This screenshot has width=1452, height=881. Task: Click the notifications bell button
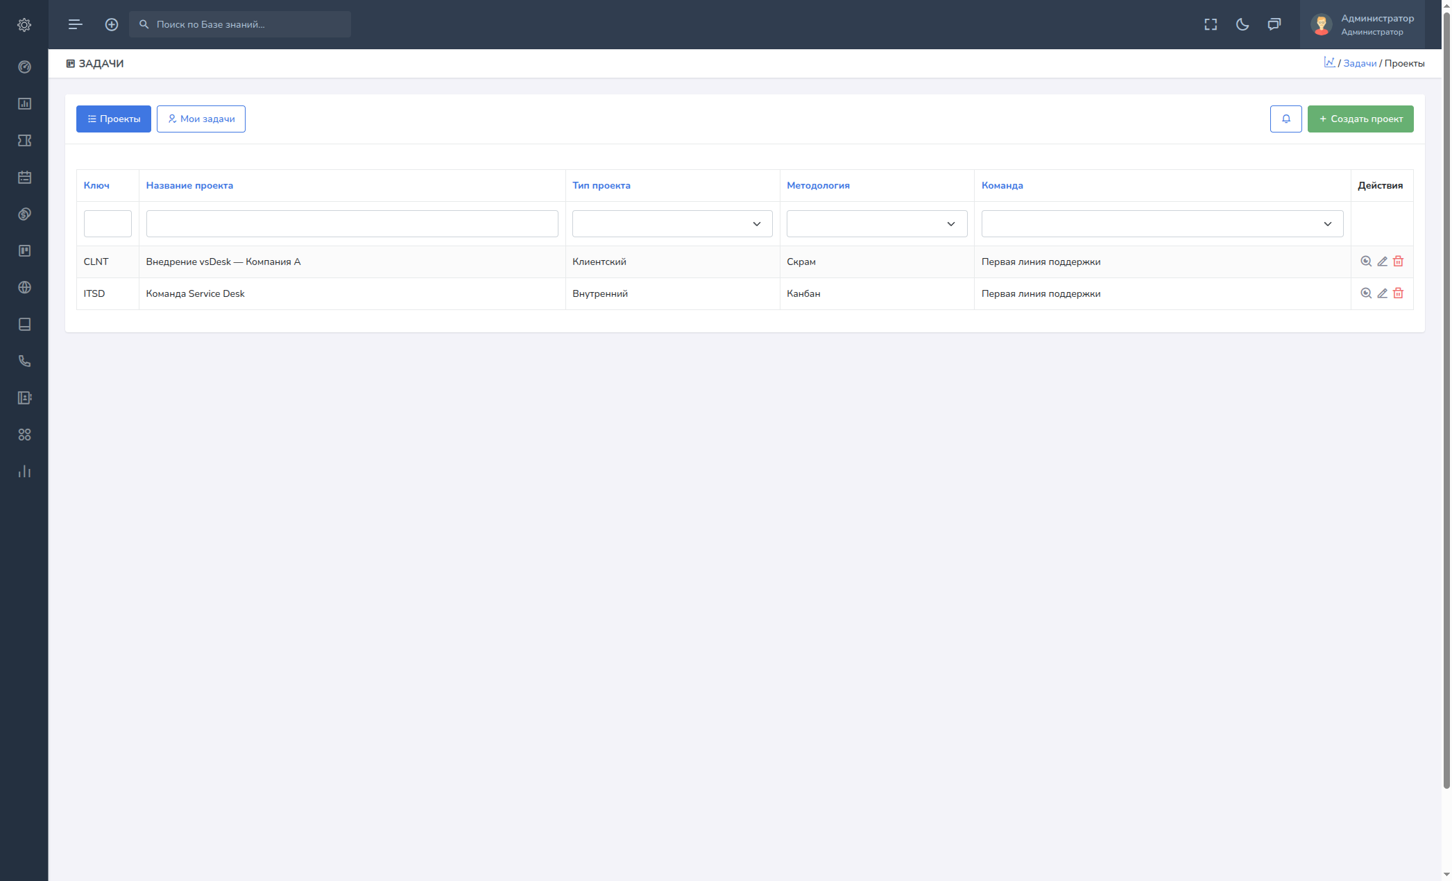[x=1286, y=119]
